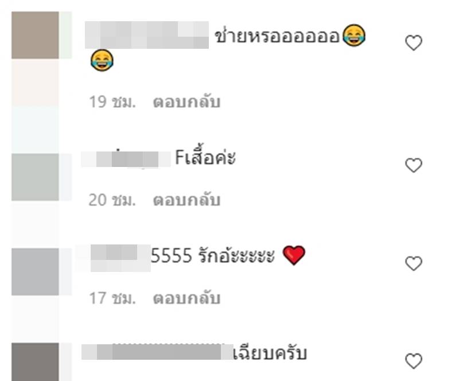459x381 pixels.
Task: Click the 19 ชม. timestamp
Action: tap(112, 102)
